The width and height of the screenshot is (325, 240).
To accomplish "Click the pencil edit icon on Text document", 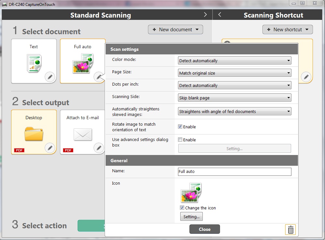I will tap(50, 77).
